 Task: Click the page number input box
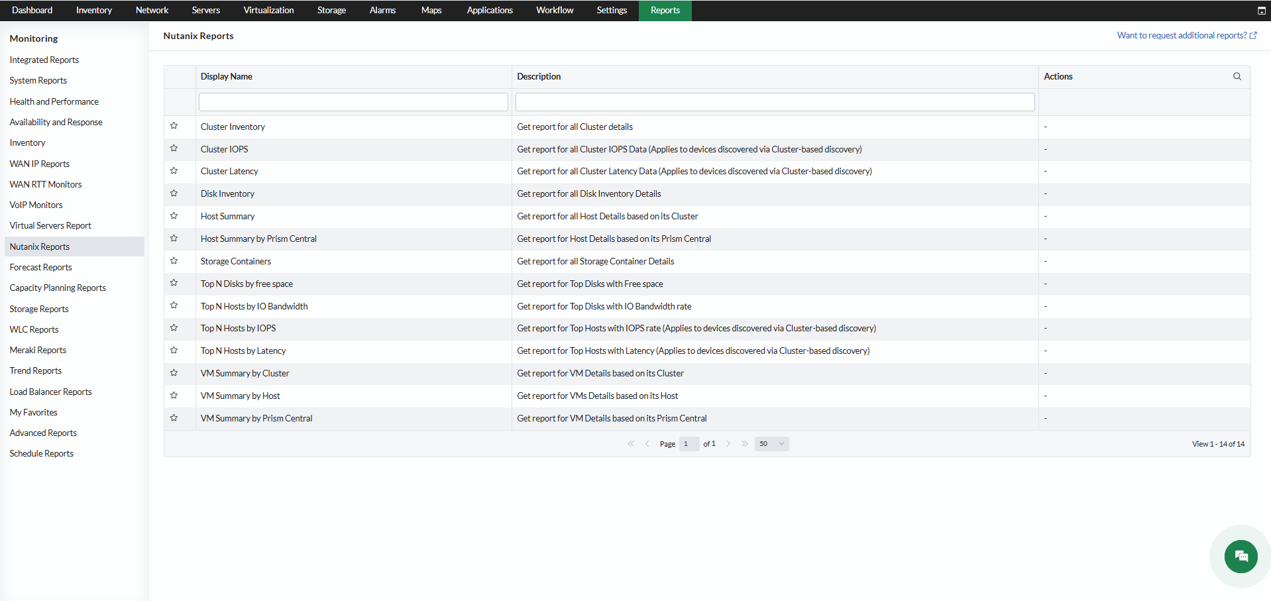coord(689,444)
